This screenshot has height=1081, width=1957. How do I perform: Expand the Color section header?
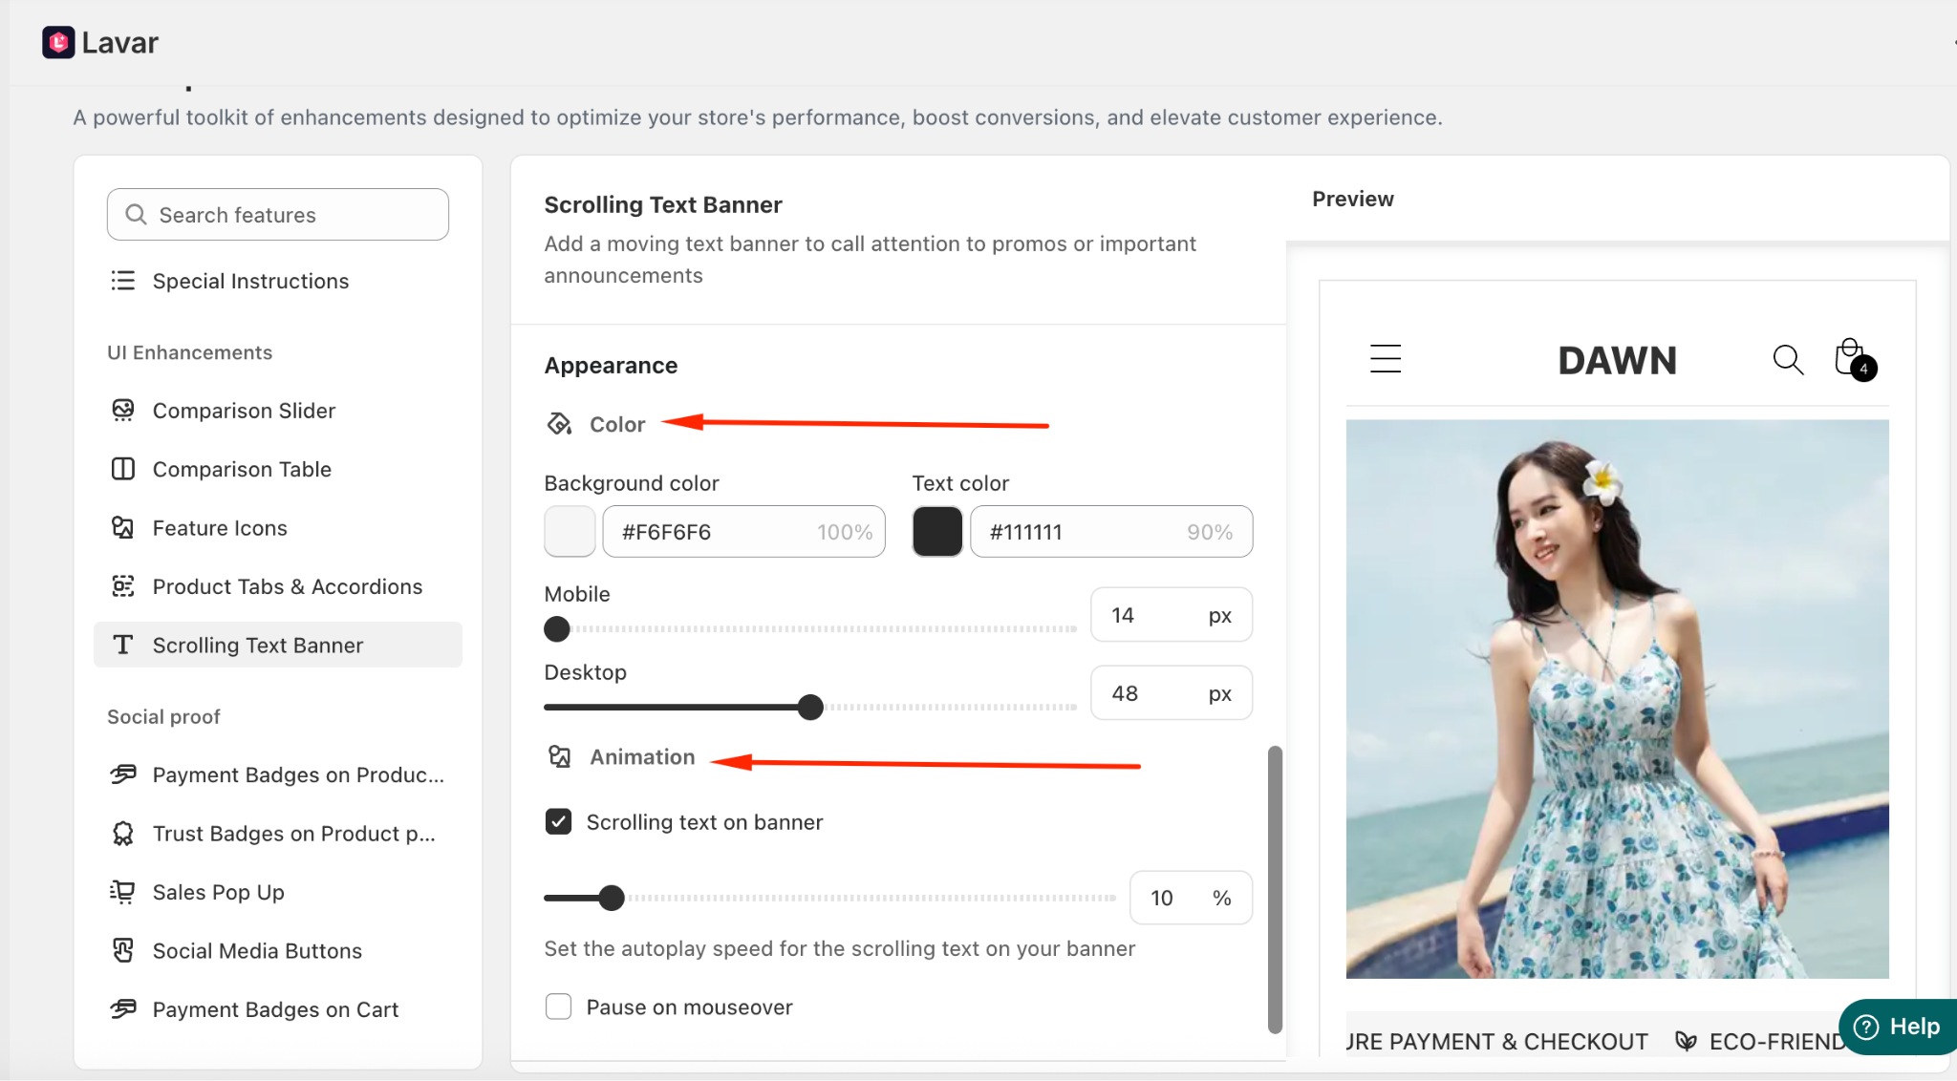click(x=616, y=424)
